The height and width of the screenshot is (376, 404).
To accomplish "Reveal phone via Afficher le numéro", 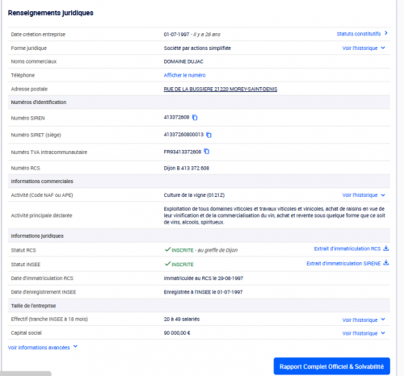I will [184, 75].
